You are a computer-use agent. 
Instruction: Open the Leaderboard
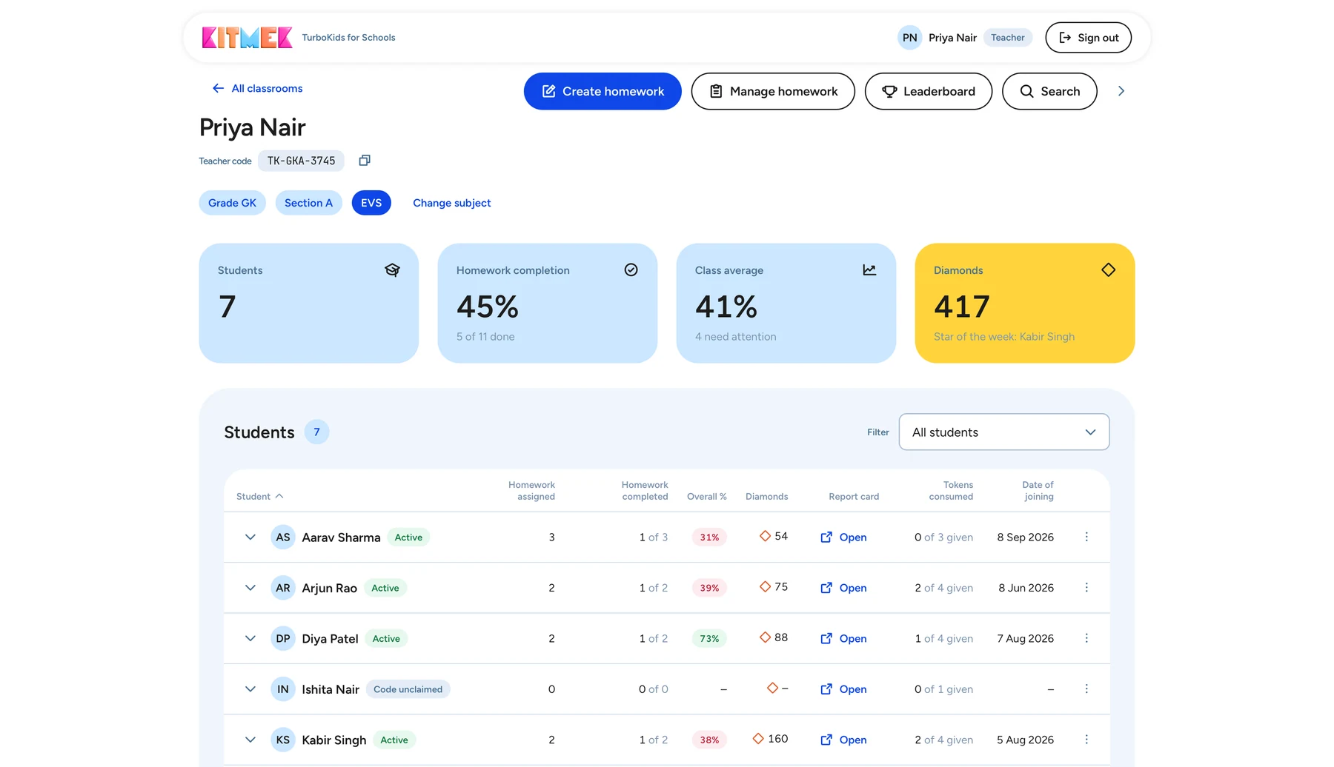pos(929,91)
